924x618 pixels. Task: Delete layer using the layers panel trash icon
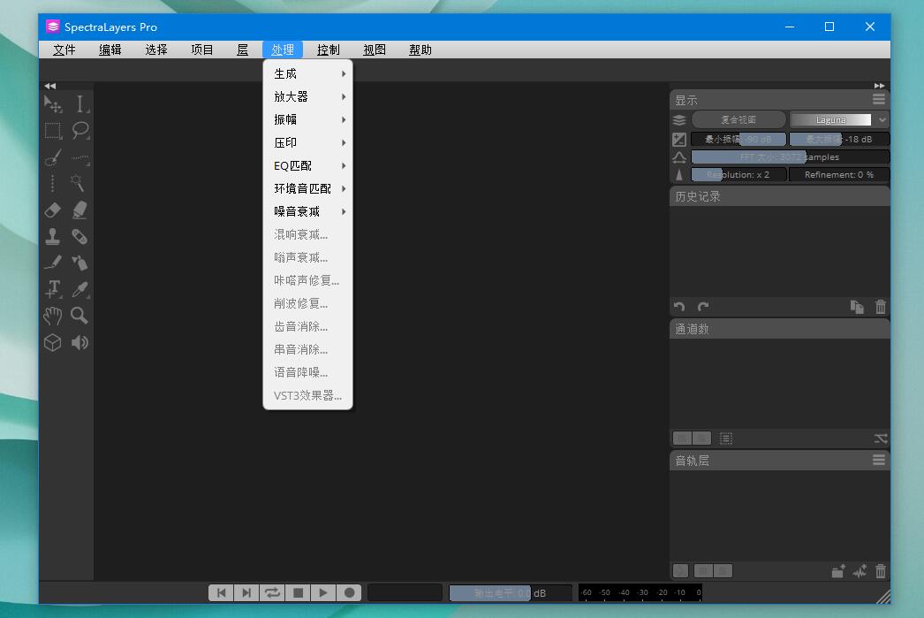881,571
